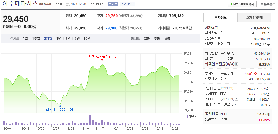Image resolution: width=278 pixels, height=134 pixels.
Task: Click the 12/22 date on the chart axis
Action: (x=174, y=128)
